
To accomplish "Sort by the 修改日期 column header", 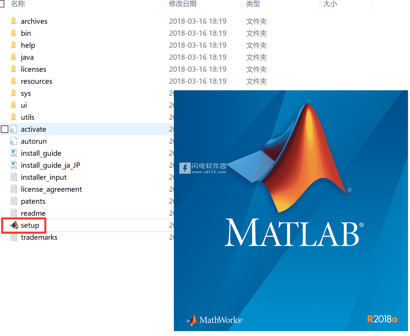I will pyautogui.click(x=183, y=4).
